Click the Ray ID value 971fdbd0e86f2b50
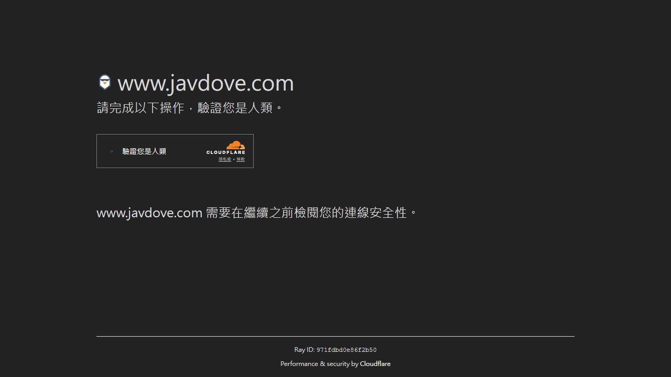This screenshot has height=377, width=671. click(347, 350)
